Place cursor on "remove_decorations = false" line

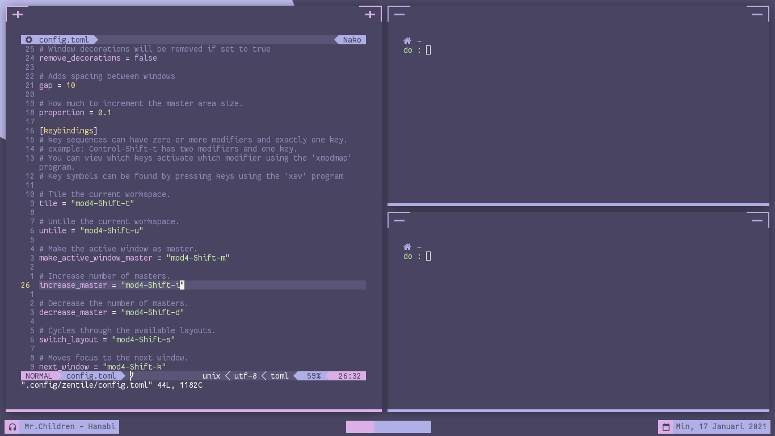[98, 58]
